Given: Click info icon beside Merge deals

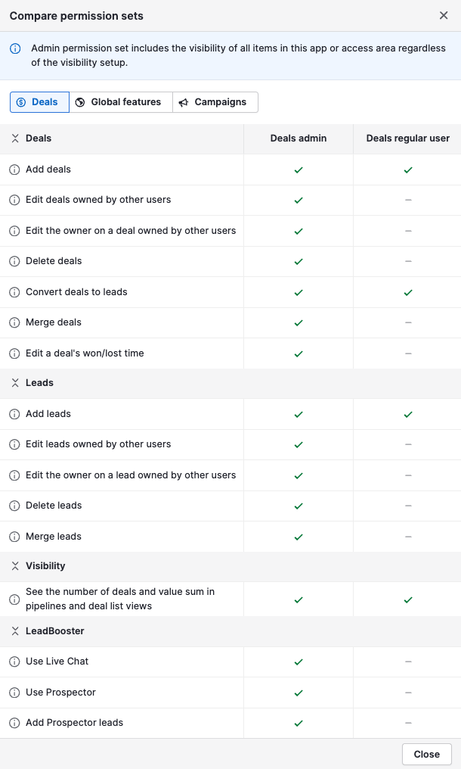Looking at the screenshot, I should [x=14, y=322].
